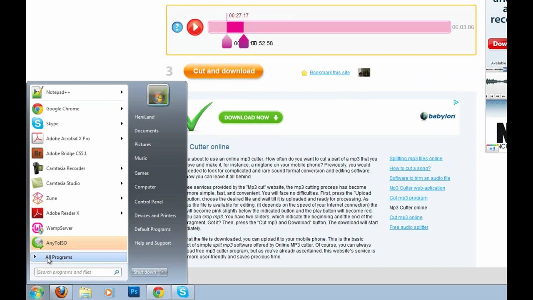Open Control Panel from Start menu
The image size is (533, 300).
149,202
